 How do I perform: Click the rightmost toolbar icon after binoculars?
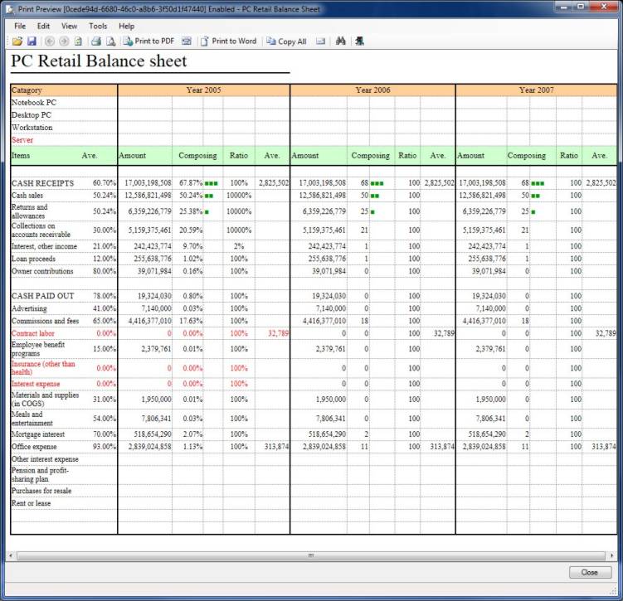[359, 41]
